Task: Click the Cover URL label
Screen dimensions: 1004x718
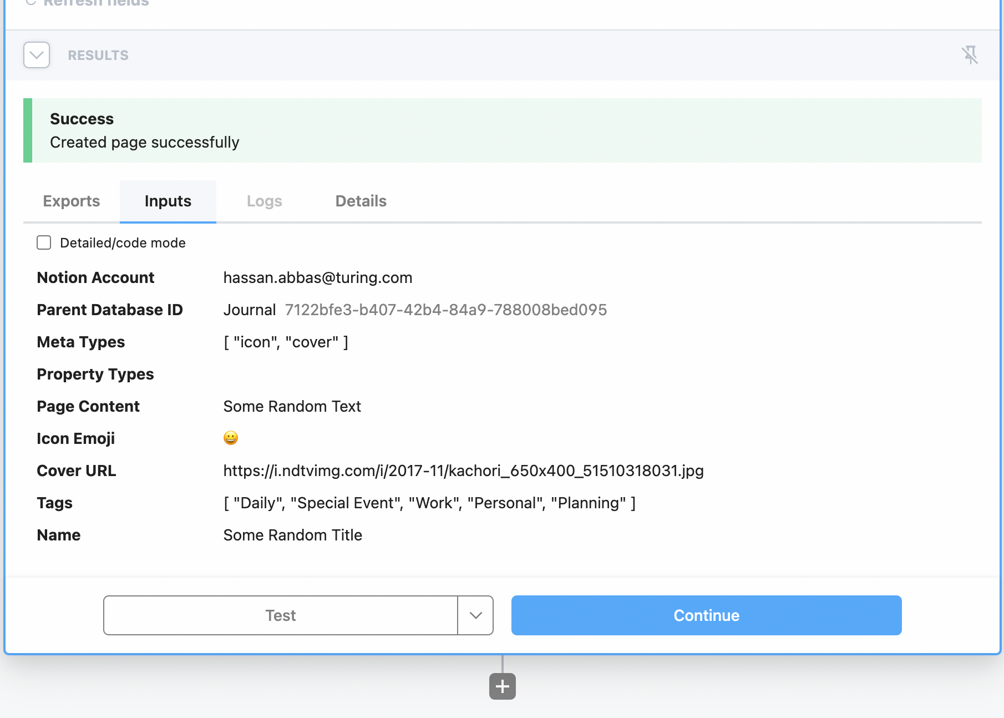Action: (x=77, y=471)
